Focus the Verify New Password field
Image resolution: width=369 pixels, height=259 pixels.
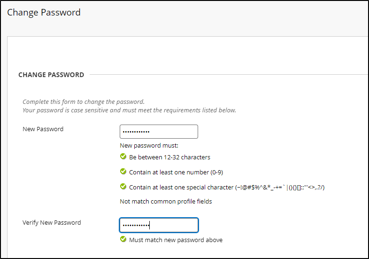tap(159, 225)
